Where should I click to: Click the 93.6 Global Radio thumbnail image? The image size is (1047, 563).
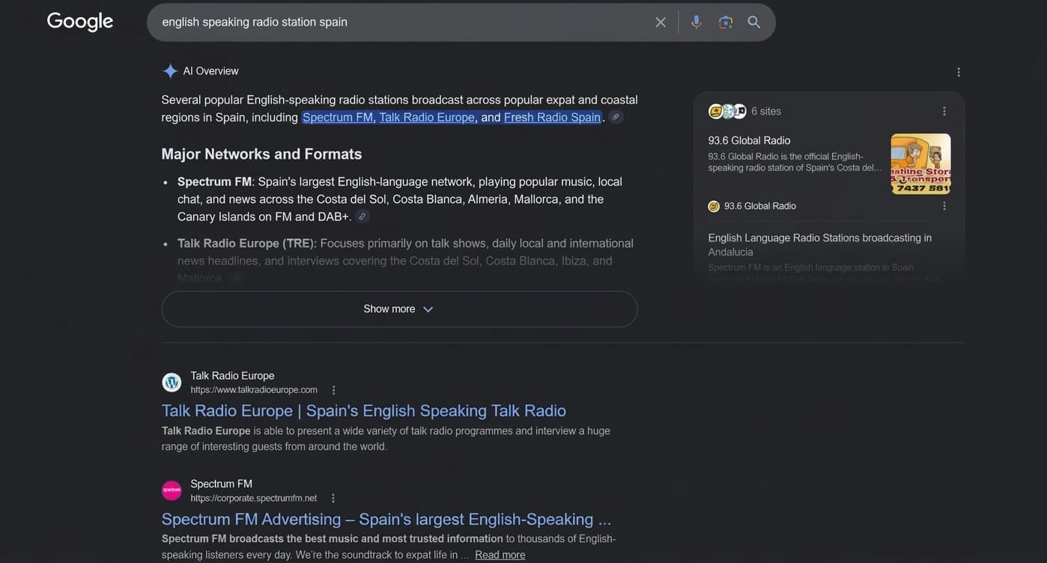pos(920,164)
